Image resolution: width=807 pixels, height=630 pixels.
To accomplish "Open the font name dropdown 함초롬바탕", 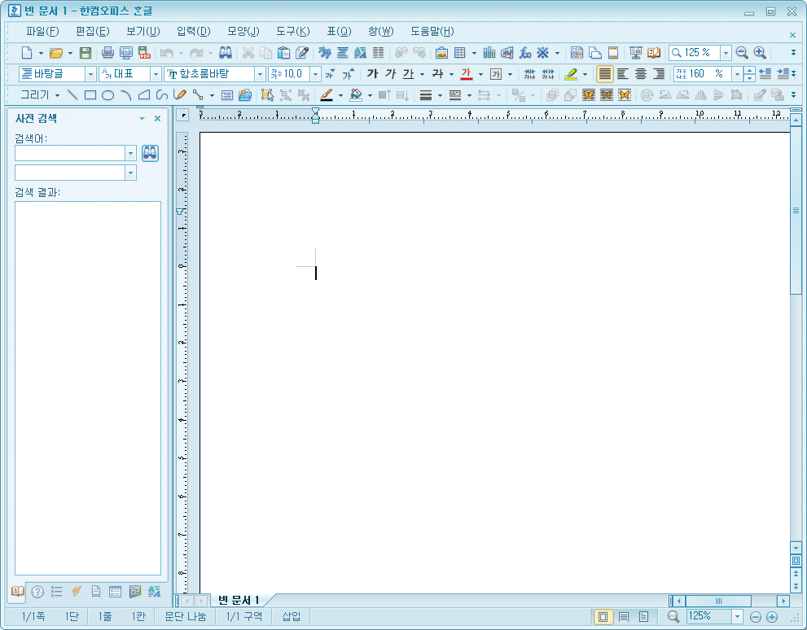I will (x=261, y=74).
